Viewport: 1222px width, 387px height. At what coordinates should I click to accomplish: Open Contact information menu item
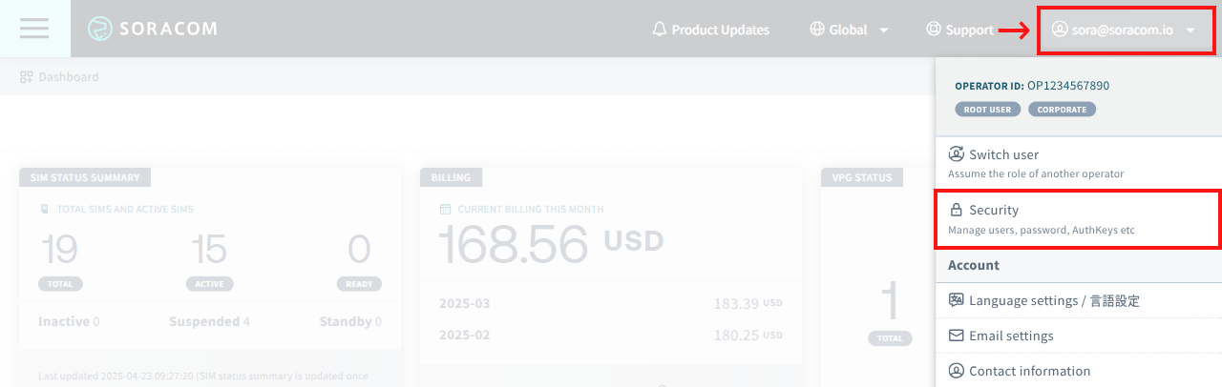[x=1029, y=371]
